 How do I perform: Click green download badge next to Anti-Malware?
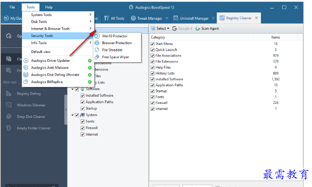coord(90,68)
